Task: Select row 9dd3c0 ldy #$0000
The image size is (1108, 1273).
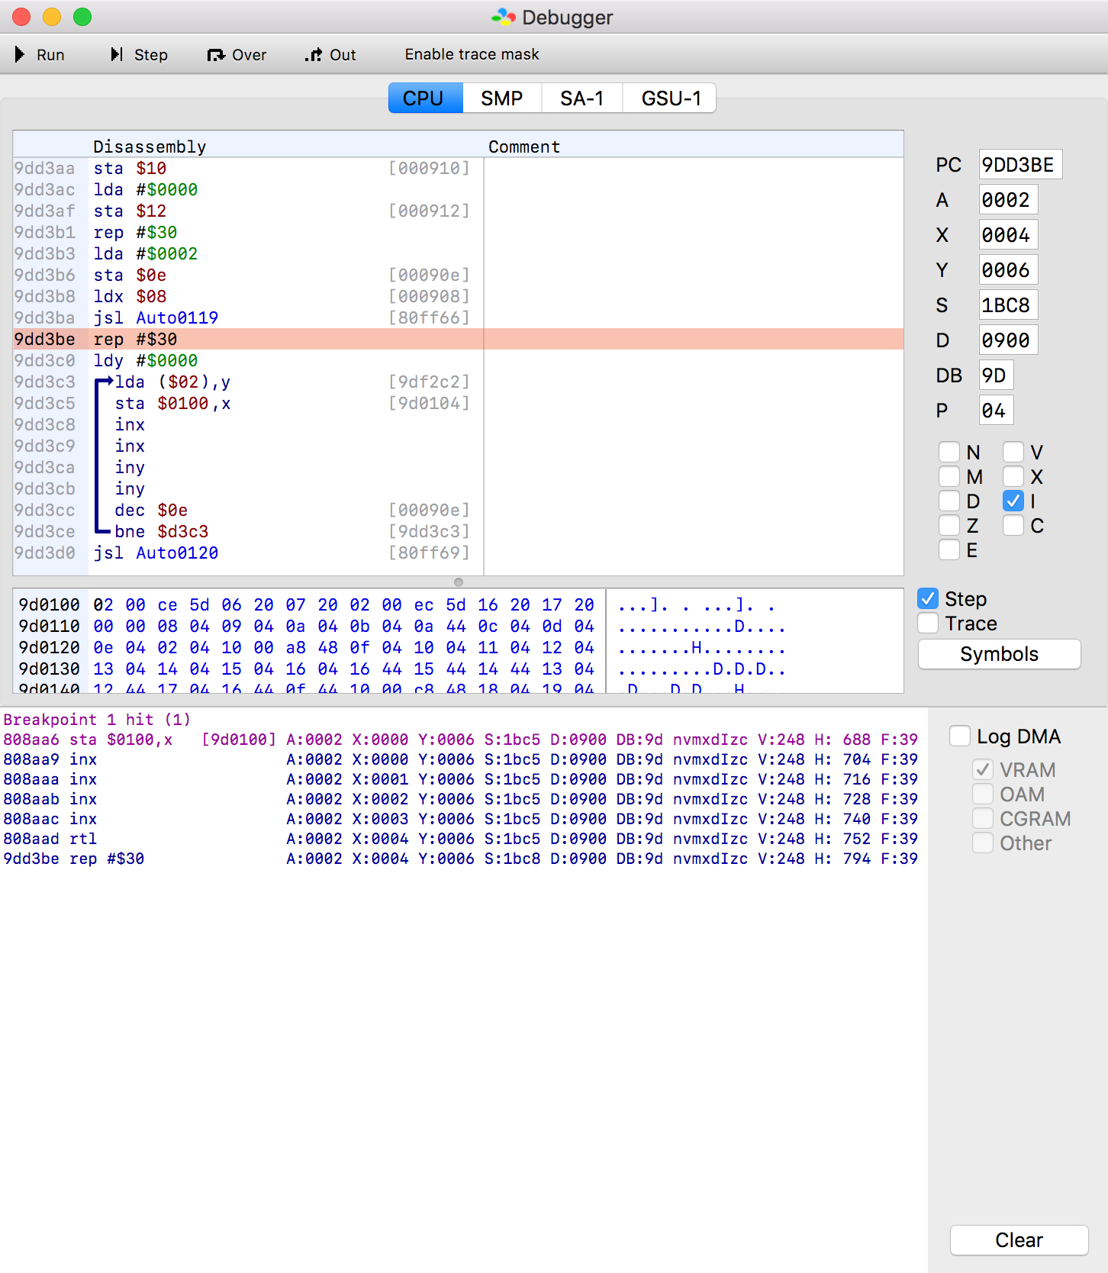Action: [458, 360]
